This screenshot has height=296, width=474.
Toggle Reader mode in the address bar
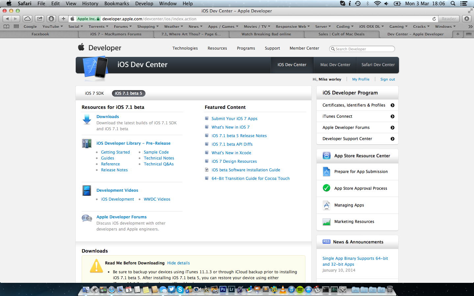click(448, 19)
